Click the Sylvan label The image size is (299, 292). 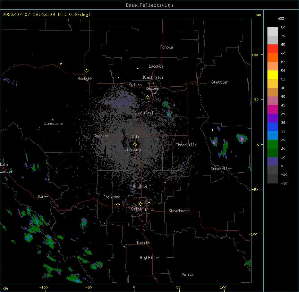pyautogui.click(x=135, y=85)
